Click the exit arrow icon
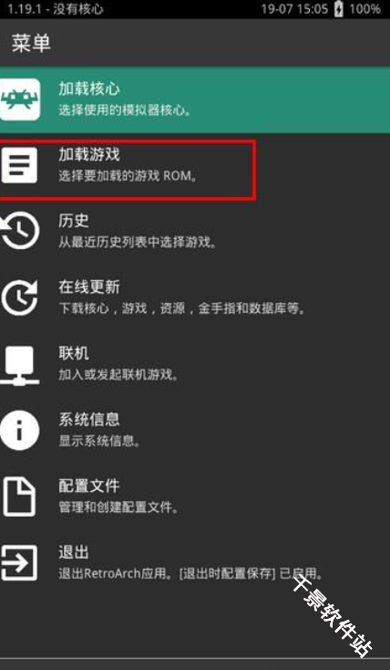This screenshot has height=670, width=390. tap(19, 563)
